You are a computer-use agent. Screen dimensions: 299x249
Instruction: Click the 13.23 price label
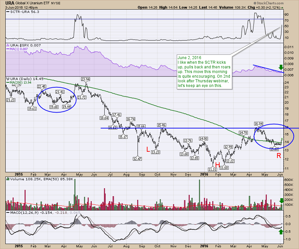pyautogui.click(x=155, y=152)
